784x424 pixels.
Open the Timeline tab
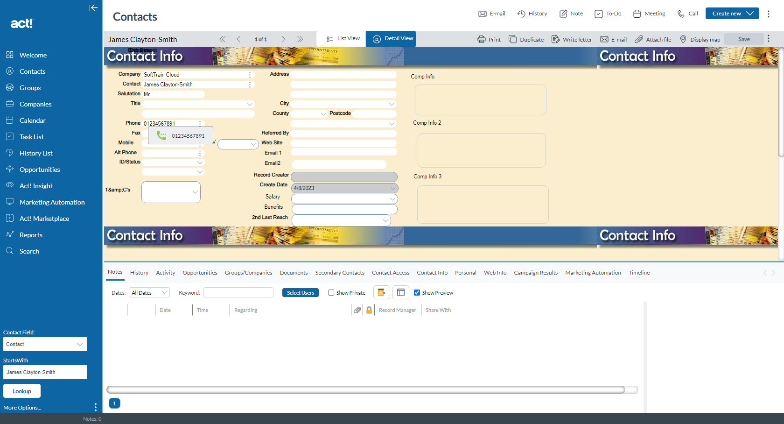click(639, 273)
